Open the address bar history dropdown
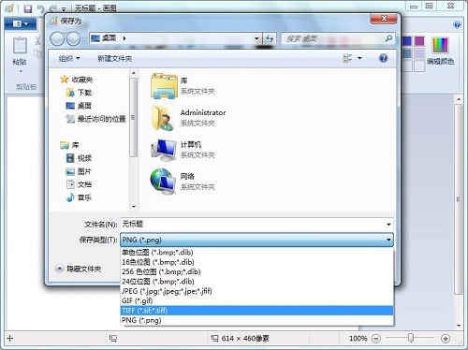Image resolution: width=468 pixels, height=350 pixels. (256, 38)
